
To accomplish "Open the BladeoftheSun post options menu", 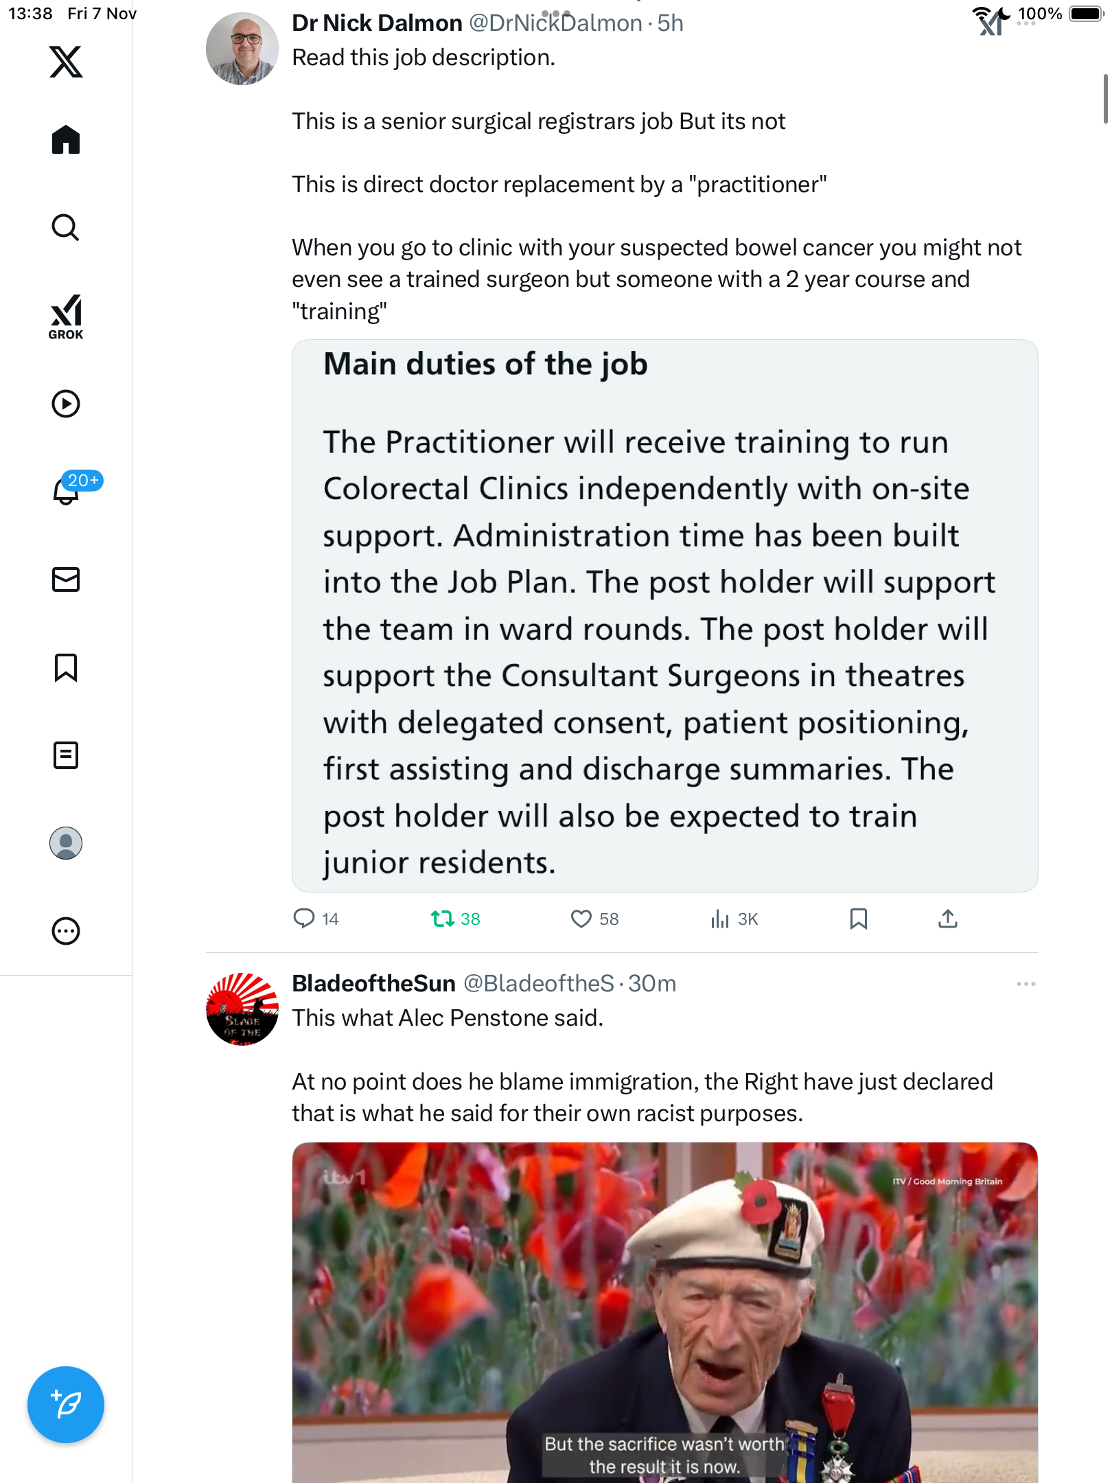I will (x=1026, y=984).
